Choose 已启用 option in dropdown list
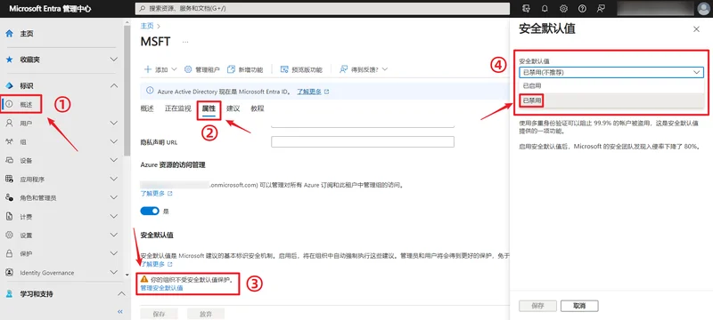The image size is (713, 320). click(611, 85)
